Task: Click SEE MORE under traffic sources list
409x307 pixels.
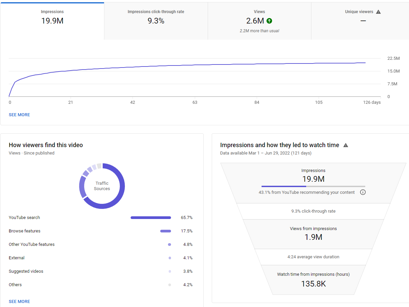Action: click(x=19, y=302)
